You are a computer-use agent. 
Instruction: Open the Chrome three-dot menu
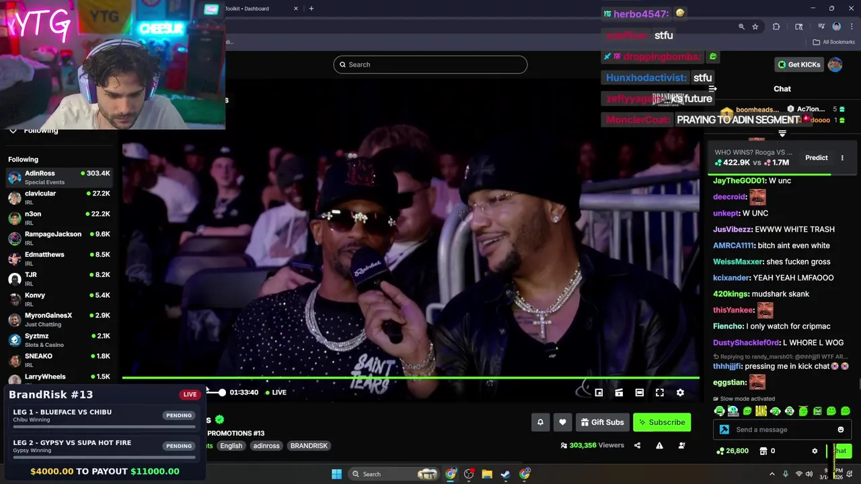852,27
